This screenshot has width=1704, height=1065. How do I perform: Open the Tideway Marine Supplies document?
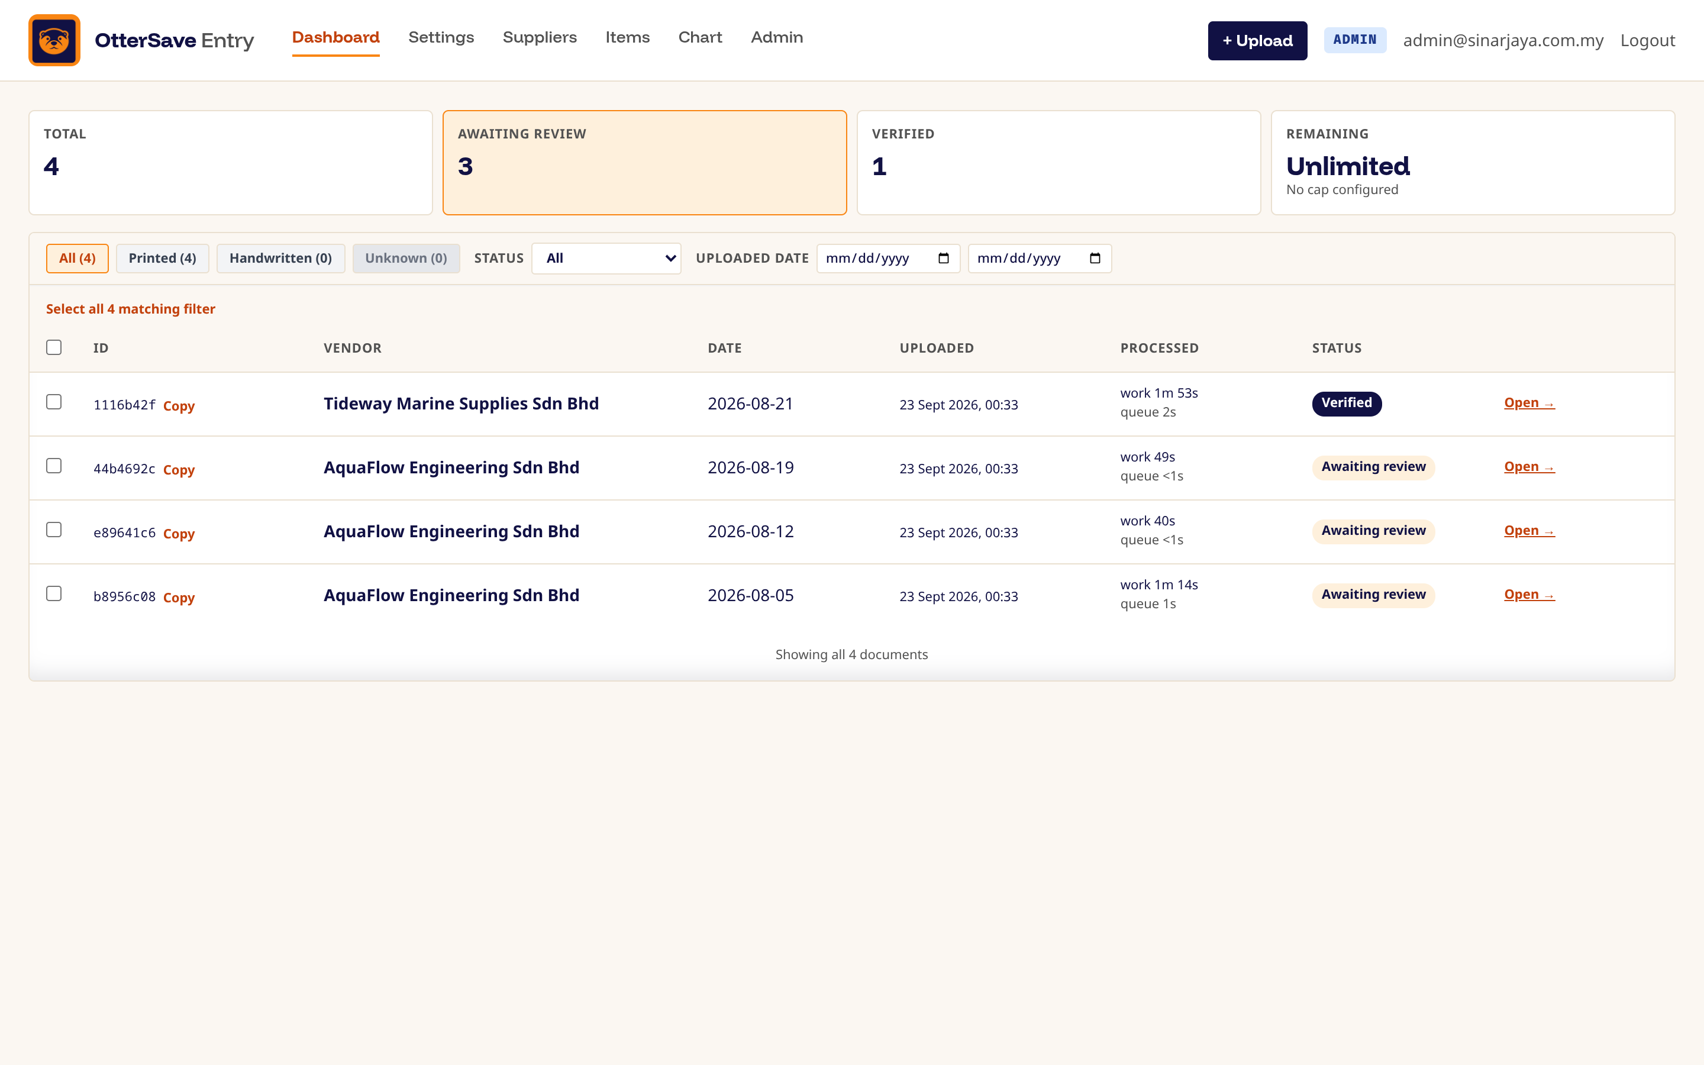[1529, 403]
